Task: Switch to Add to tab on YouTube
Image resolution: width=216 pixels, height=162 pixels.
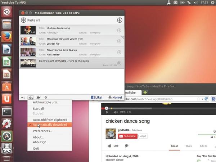Action: pyautogui.click(x=203, y=146)
